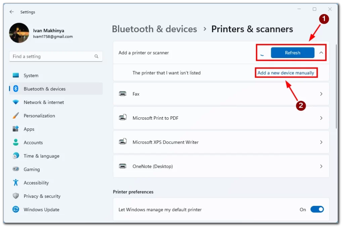Click the Bluetooth icon in sidebar
This screenshot has width=344, height=229.
point(16,89)
